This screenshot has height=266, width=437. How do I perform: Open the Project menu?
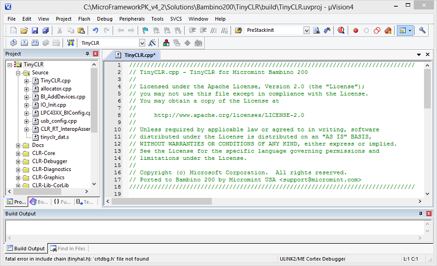point(64,19)
